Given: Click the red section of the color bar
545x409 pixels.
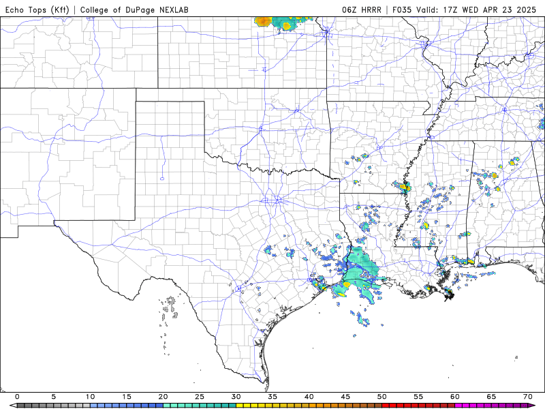Looking at the screenshot, I should click(418, 406).
